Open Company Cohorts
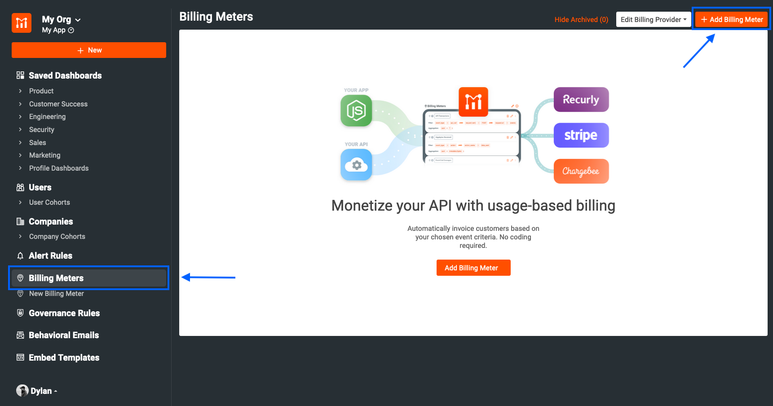Viewport: 773px width, 406px height. [57, 237]
